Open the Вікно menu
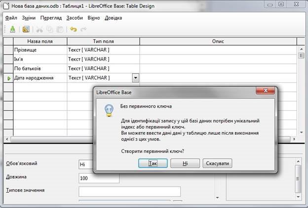The height and width of the screenshot is (208, 308). [x=94, y=18]
